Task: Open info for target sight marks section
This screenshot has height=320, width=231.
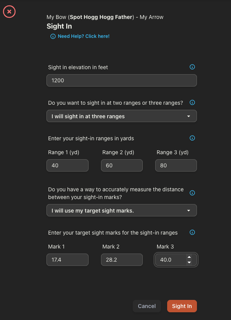Action: [192, 232]
